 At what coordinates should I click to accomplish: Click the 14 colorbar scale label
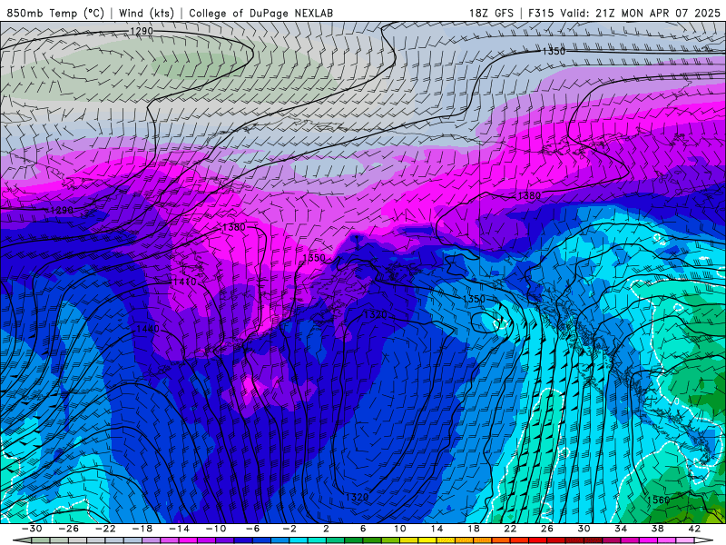437,529
